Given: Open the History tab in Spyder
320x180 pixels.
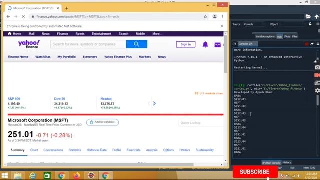Looking at the screenshot, I should click(287, 162).
